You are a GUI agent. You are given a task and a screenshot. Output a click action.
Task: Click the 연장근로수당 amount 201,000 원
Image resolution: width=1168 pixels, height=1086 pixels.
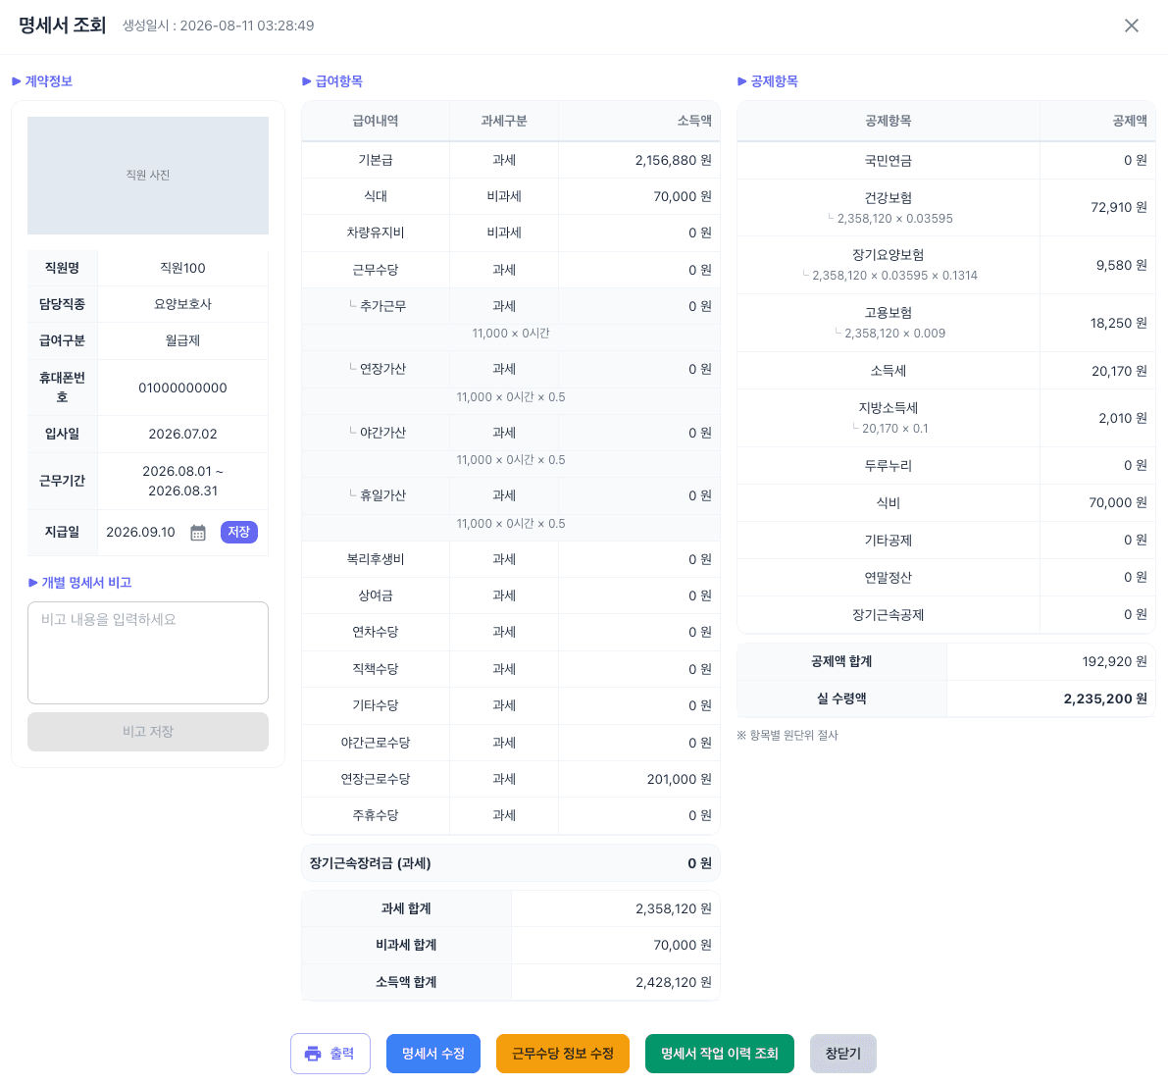(x=680, y=779)
